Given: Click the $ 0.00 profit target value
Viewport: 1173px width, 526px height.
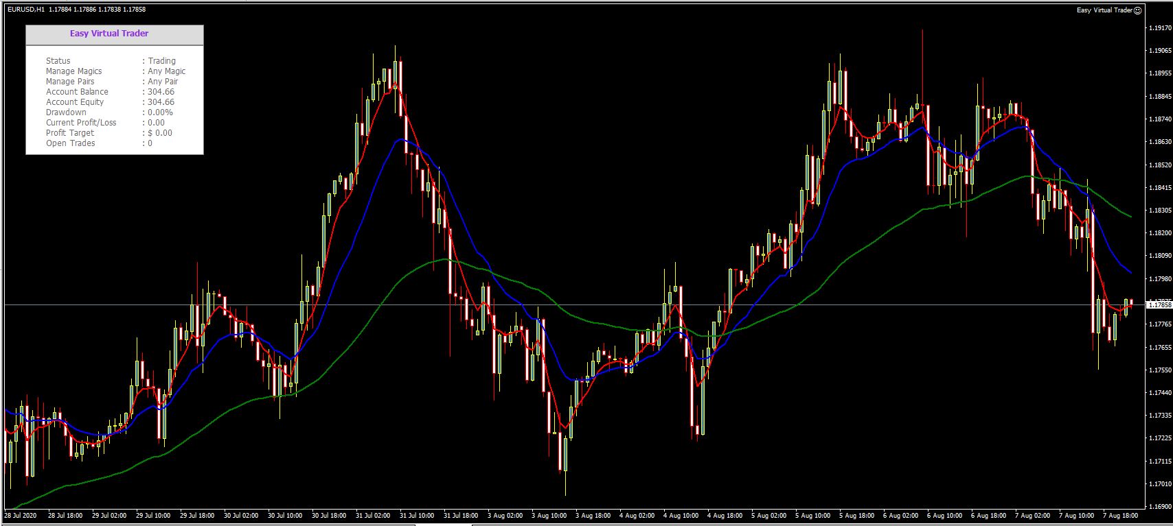Looking at the screenshot, I should [160, 133].
